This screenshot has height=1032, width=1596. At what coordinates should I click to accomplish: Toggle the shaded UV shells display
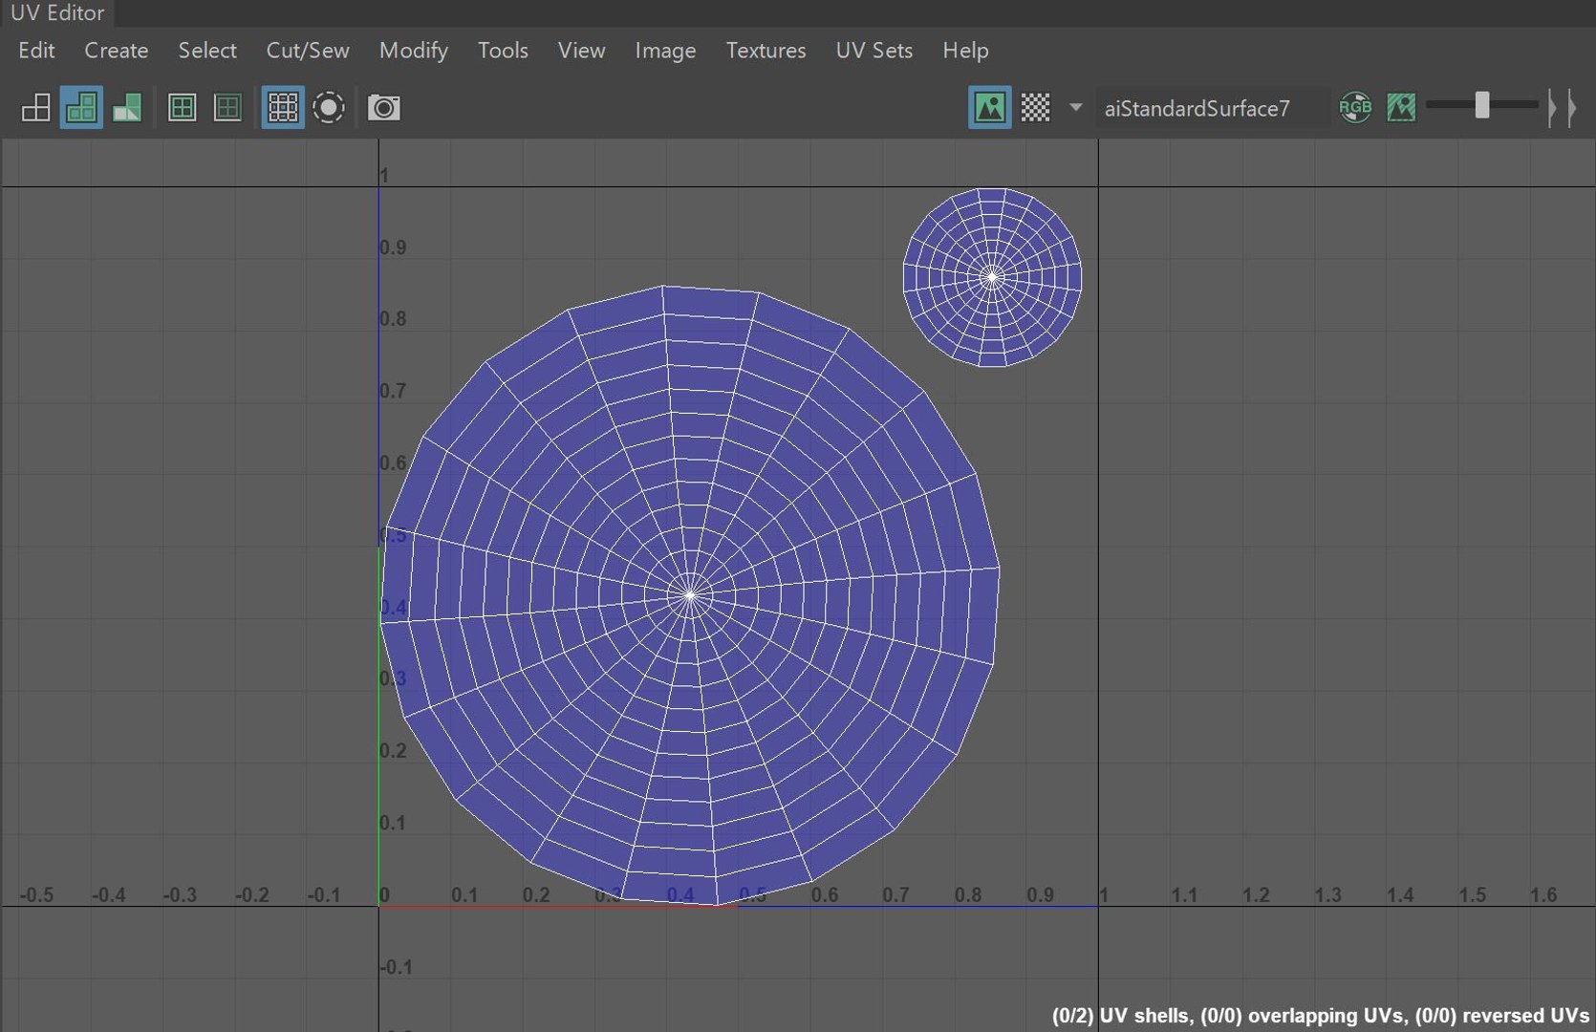(x=81, y=108)
